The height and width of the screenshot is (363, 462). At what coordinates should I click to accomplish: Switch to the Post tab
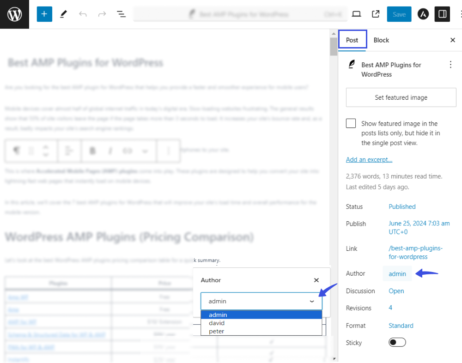click(352, 40)
